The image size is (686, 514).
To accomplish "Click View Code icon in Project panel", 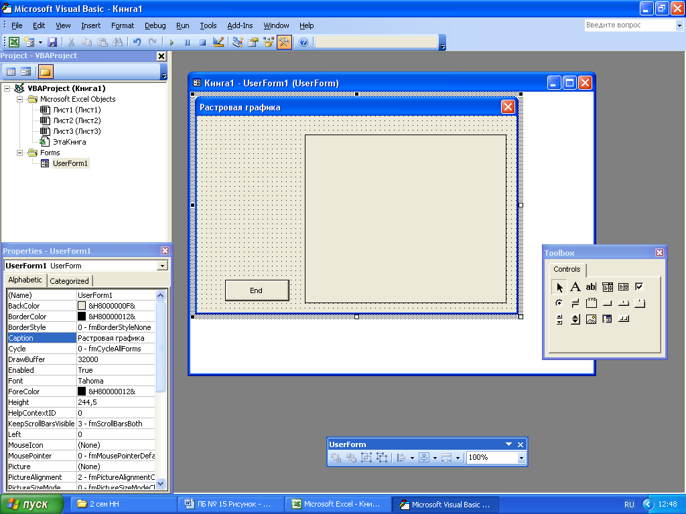I will [x=11, y=71].
